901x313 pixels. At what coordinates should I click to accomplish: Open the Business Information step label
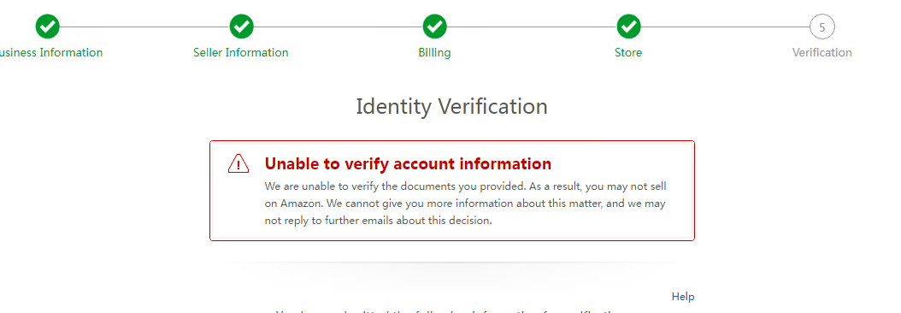click(x=51, y=52)
